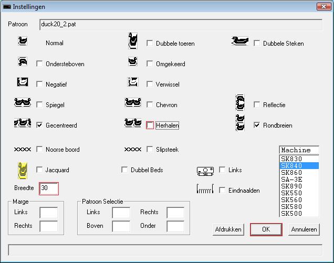334x263 pixels.
Task: Cancel with the Annuleren button
Action: pyautogui.click(x=304, y=229)
